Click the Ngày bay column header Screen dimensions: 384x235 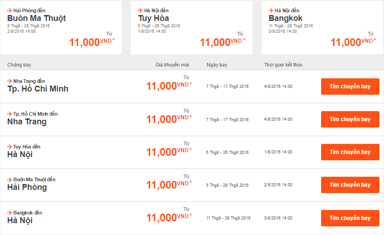(217, 65)
